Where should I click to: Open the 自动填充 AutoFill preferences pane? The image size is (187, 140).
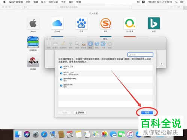tap(63, 45)
